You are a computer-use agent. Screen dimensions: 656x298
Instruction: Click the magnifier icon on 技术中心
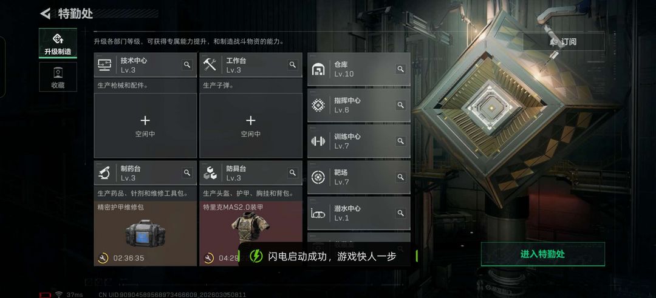tap(187, 65)
